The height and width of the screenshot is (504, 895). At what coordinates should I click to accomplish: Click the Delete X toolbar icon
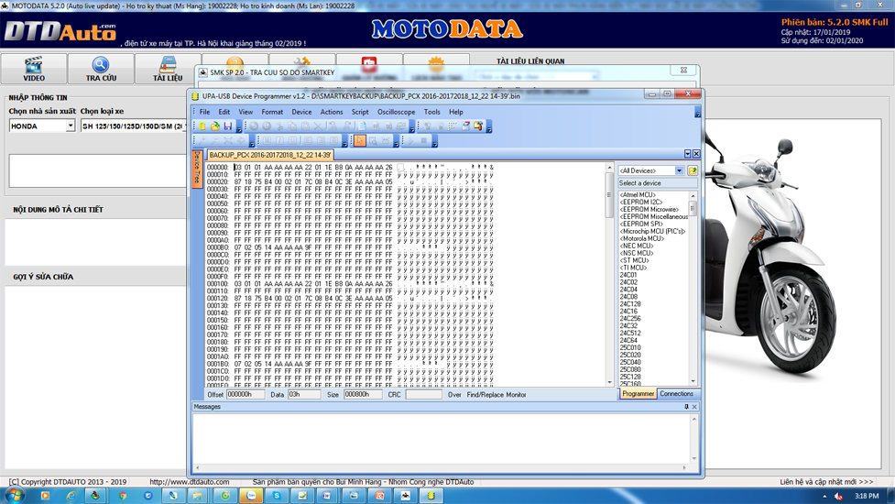point(319,126)
